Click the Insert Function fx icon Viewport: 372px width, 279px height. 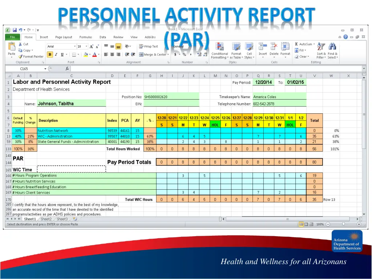tap(67, 69)
